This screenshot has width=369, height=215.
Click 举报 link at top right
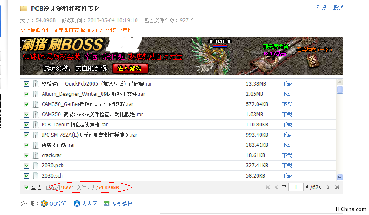pyautogui.click(x=321, y=8)
